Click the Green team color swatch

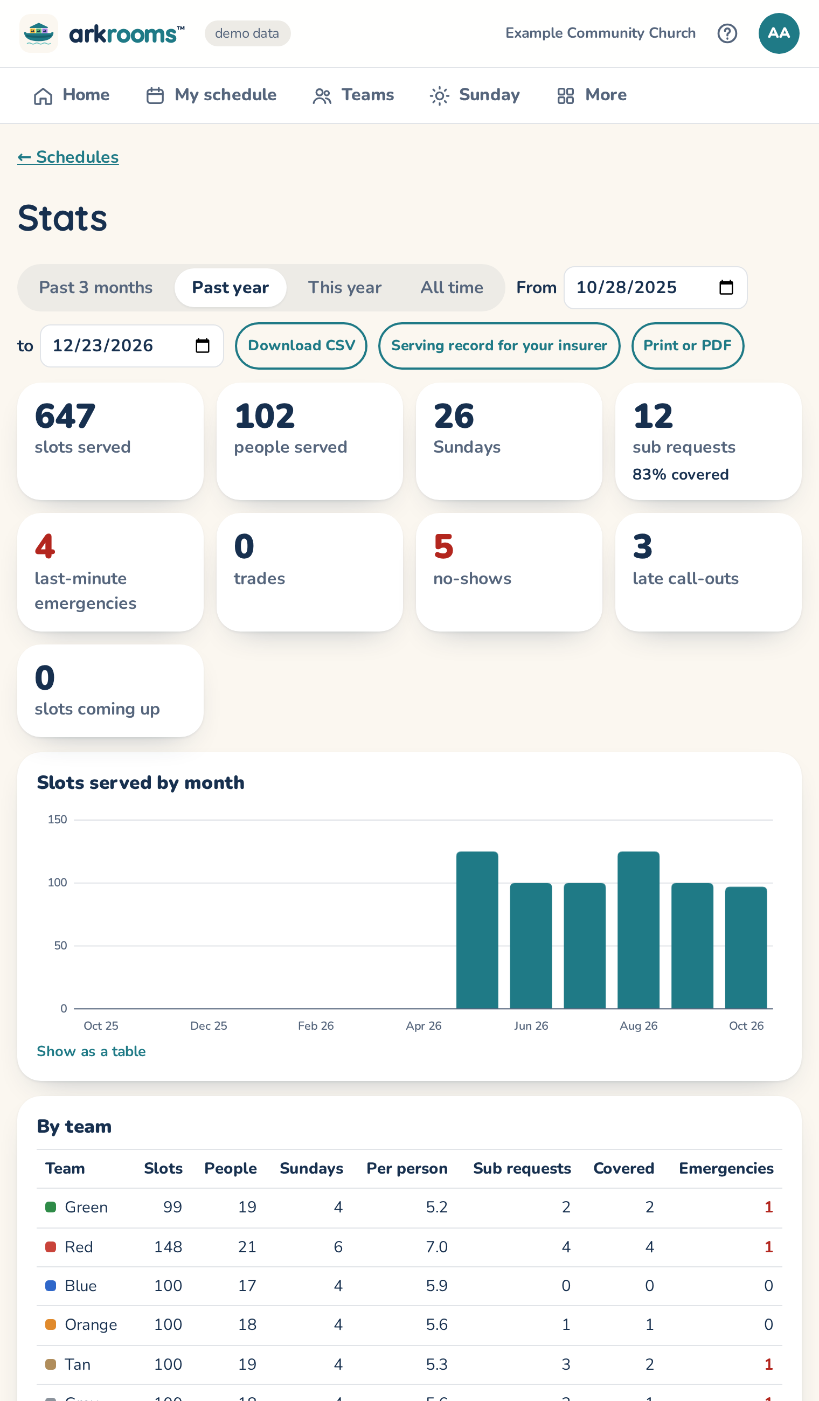point(51,1207)
